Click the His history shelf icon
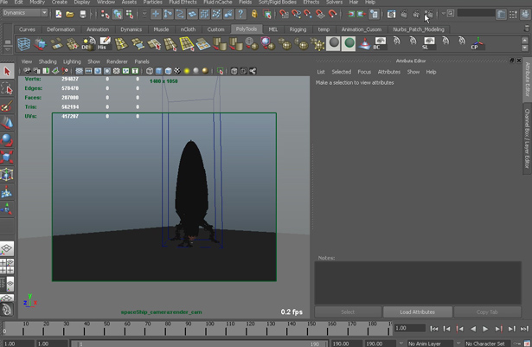This screenshot has width=532, height=347. click(x=104, y=44)
